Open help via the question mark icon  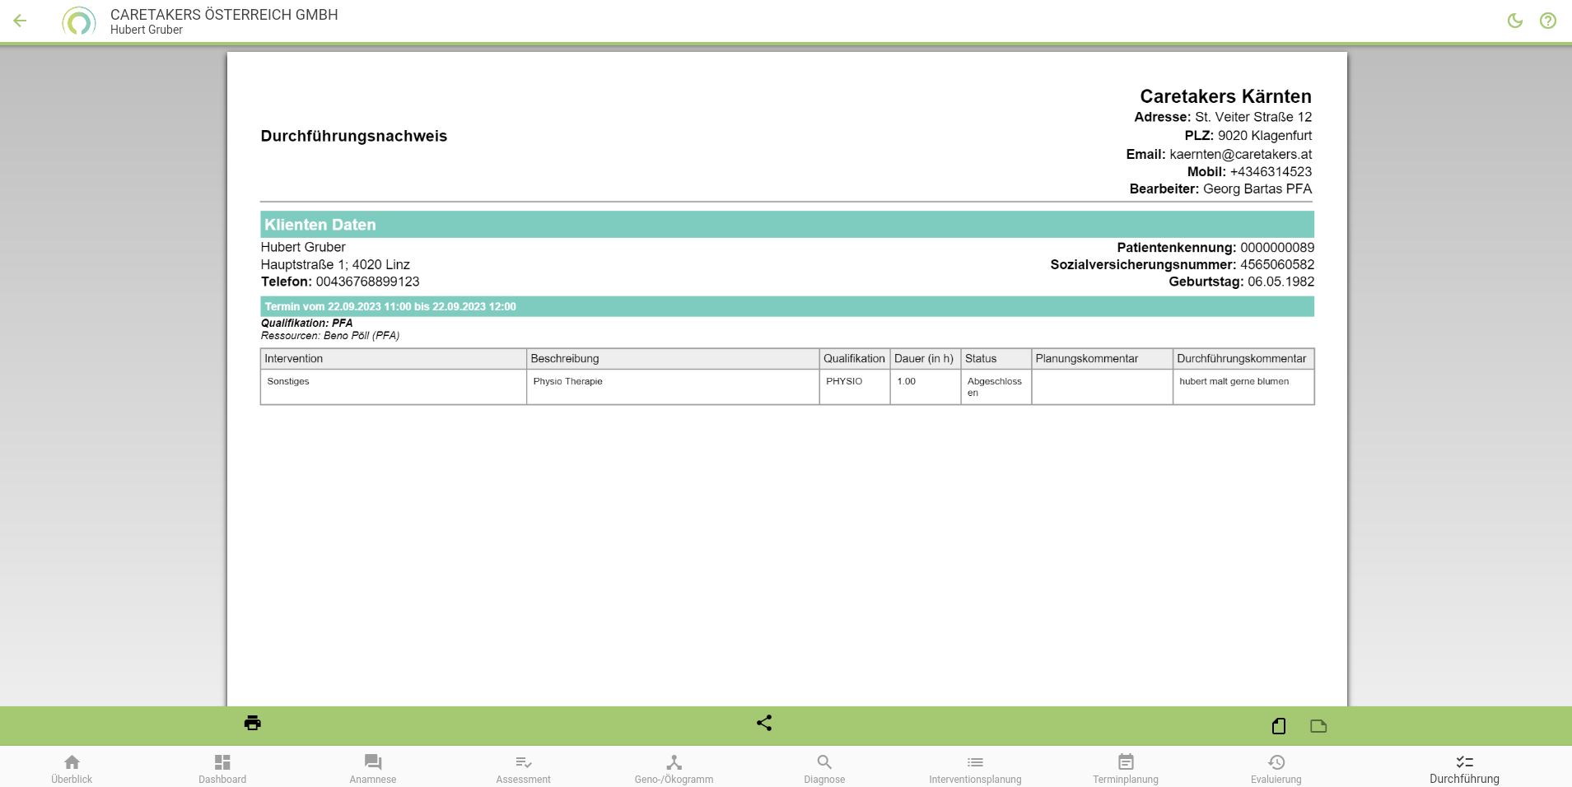pos(1547,21)
